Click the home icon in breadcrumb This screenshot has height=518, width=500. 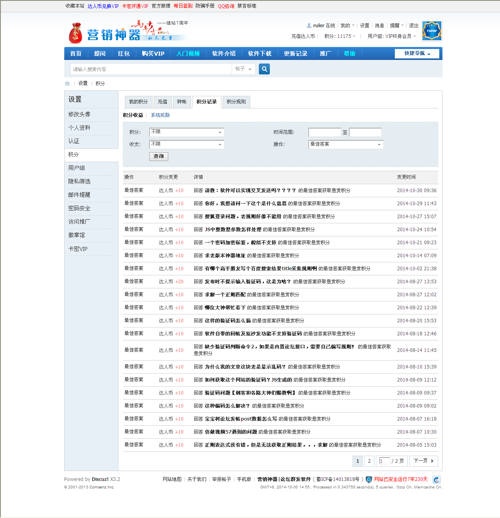pos(67,84)
